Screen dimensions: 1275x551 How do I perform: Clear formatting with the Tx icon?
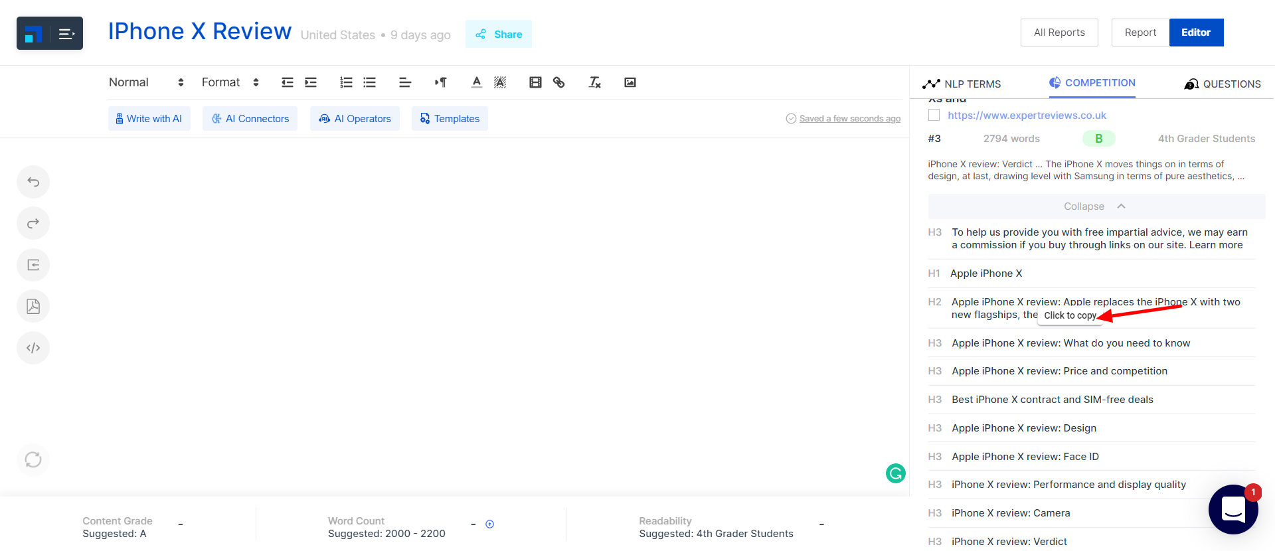tap(594, 82)
